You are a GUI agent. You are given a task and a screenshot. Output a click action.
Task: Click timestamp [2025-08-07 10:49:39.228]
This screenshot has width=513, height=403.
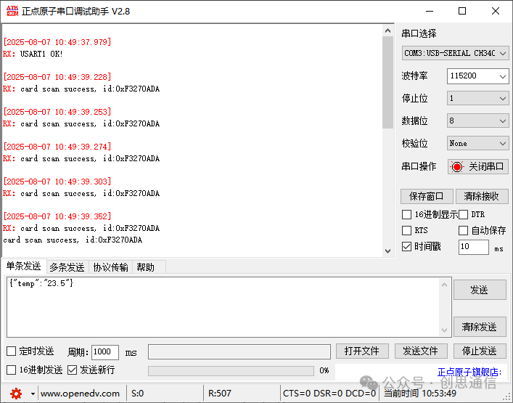point(57,77)
